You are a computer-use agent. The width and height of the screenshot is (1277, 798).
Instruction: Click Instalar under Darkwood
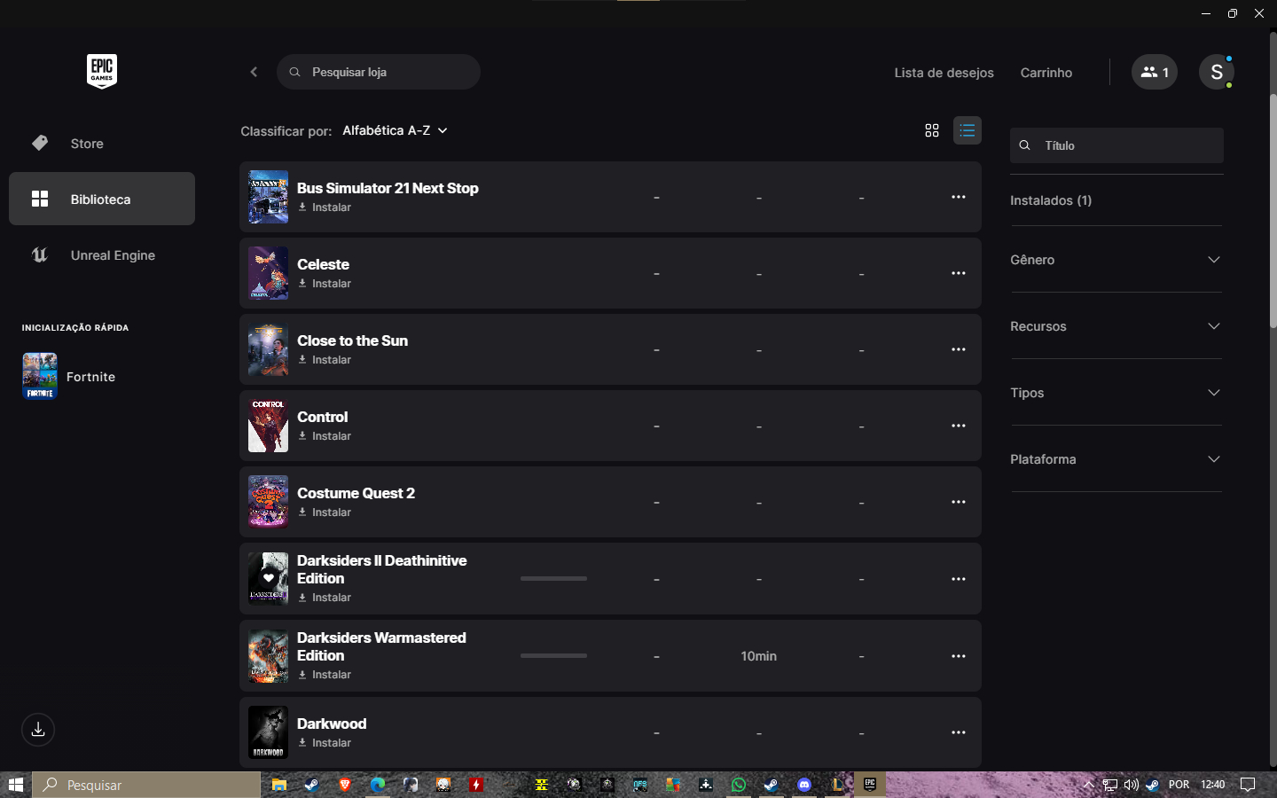pyautogui.click(x=325, y=743)
